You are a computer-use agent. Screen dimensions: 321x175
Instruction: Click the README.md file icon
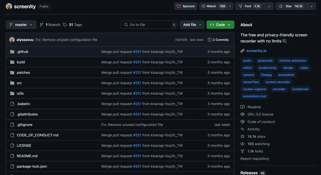tap(12, 156)
